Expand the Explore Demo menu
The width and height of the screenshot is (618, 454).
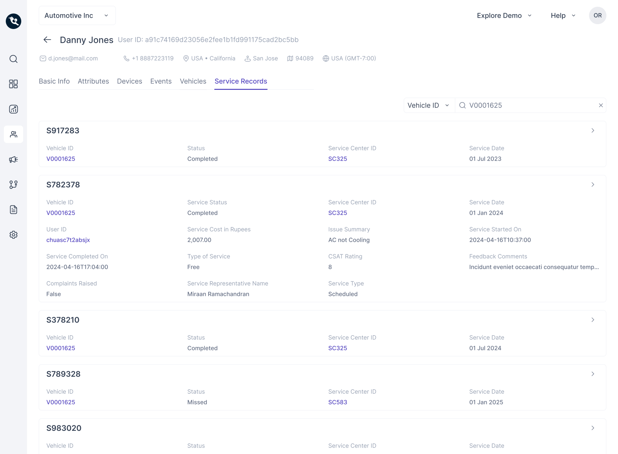coord(504,15)
